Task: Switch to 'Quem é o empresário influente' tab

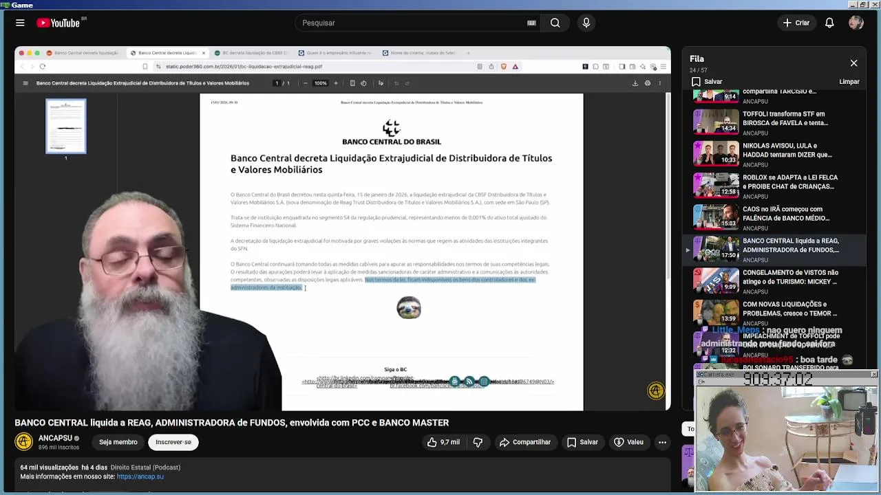Action: point(335,53)
